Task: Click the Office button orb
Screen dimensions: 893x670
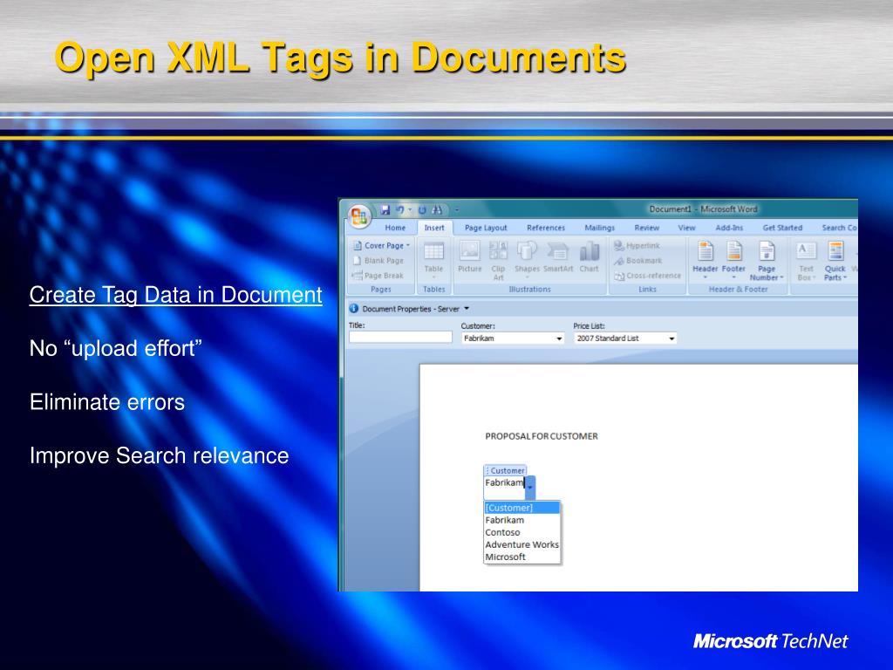Action: [358, 216]
